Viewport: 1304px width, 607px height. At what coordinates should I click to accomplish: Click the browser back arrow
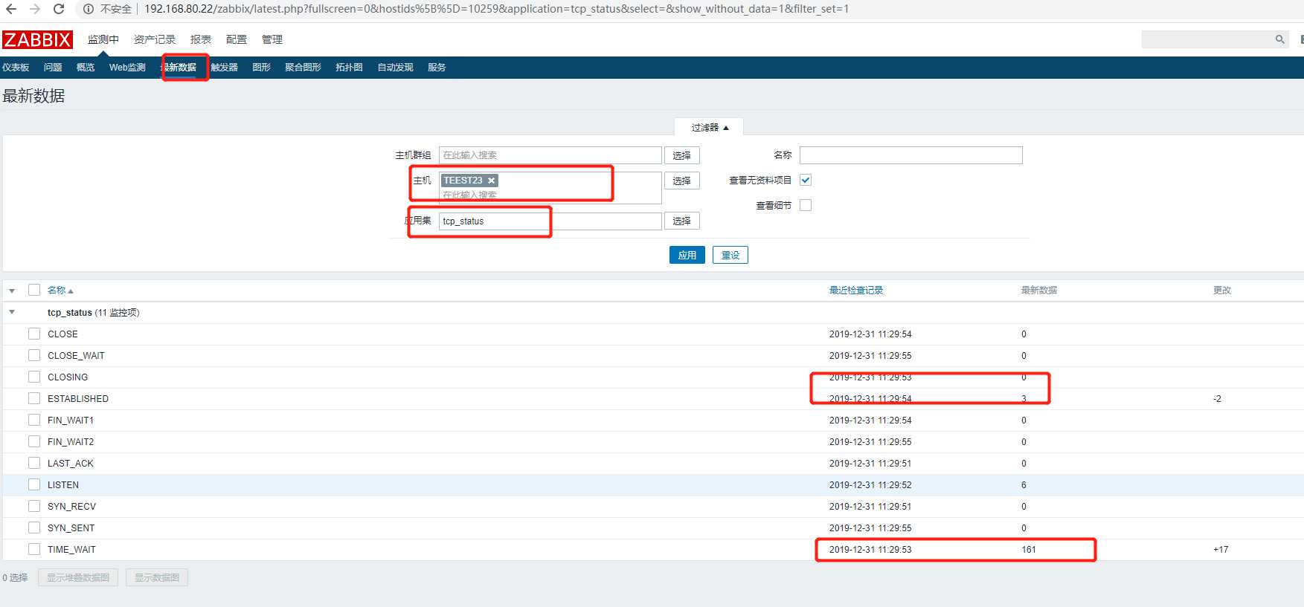[x=11, y=9]
